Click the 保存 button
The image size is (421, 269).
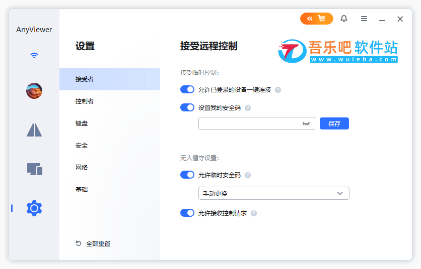coord(334,123)
